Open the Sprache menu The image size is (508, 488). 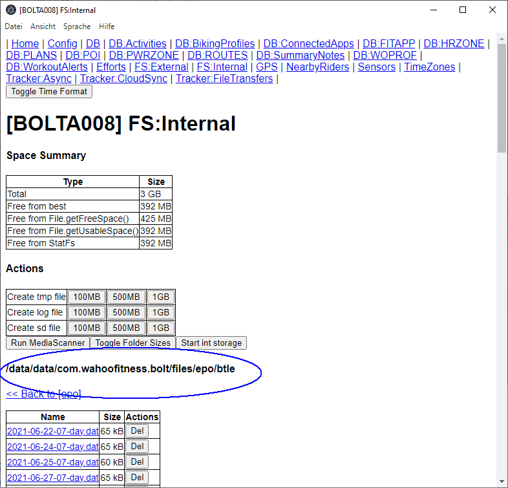[x=77, y=27]
